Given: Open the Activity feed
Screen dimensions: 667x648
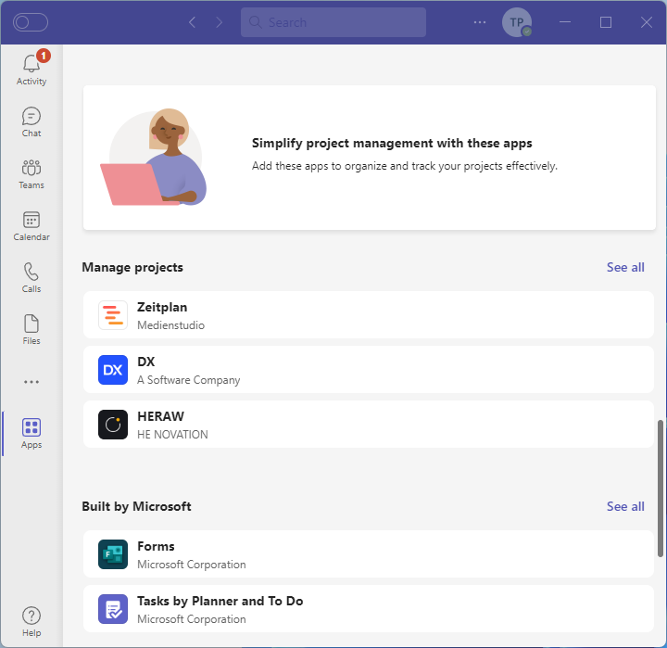Looking at the screenshot, I should pos(31,70).
